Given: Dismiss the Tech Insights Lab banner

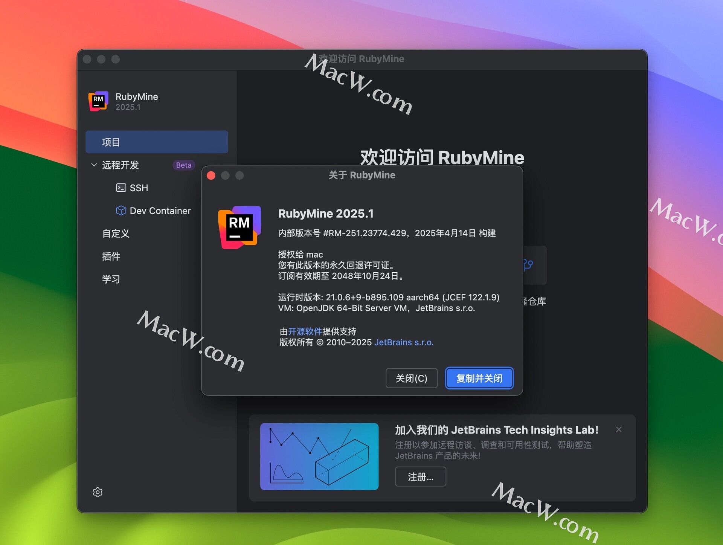Looking at the screenshot, I should [x=619, y=429].
